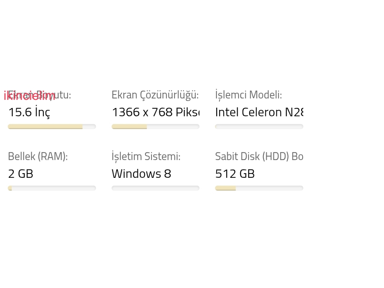Click the İşletim Sistemi label
The image size is (384, 288).
coord(146,156)
